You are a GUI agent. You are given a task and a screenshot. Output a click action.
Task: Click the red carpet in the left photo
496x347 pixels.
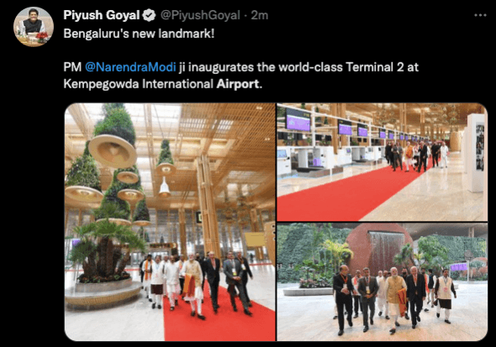click(x=219, y=319)
